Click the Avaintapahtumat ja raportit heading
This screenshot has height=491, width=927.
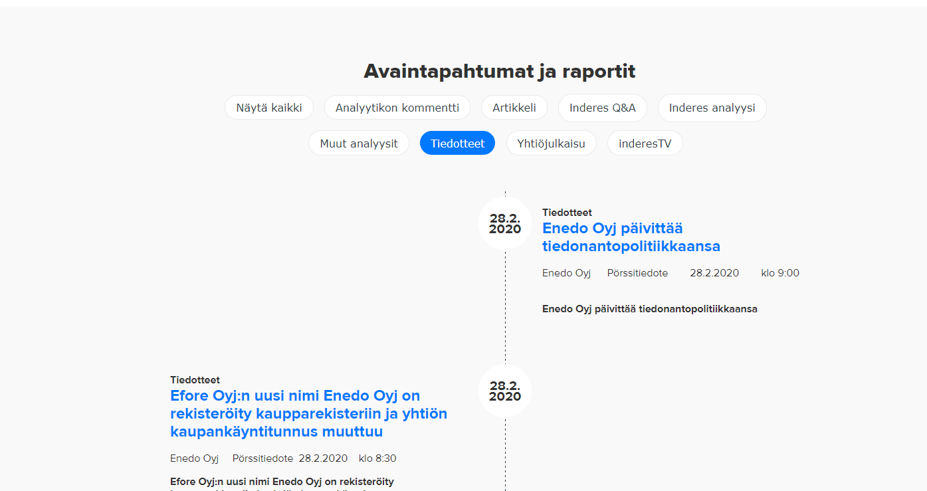pyautogui.click(x=499, y=71)
